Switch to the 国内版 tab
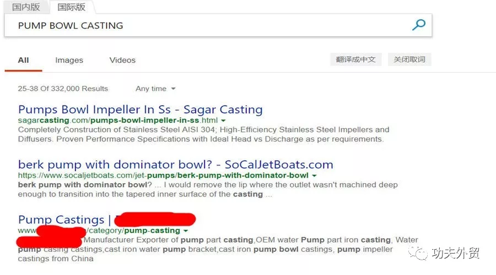This screenshot has height=275, width=496. tap(25, 7)
